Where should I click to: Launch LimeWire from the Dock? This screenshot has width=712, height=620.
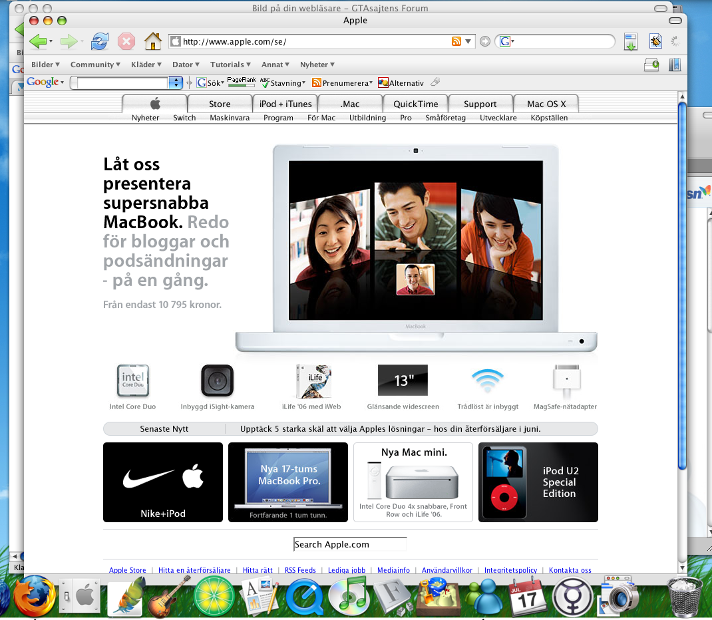click(214, 597)
